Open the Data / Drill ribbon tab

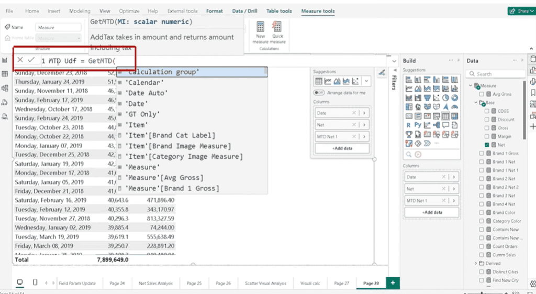244,11
